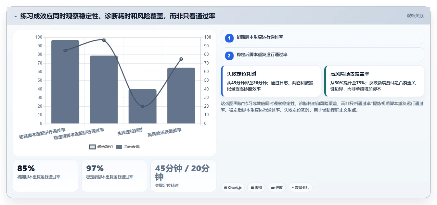Toggle the 当前表现 legend swatch
Image resolution: width=437 pixels, height=205 pixels.
pos(119,147)
